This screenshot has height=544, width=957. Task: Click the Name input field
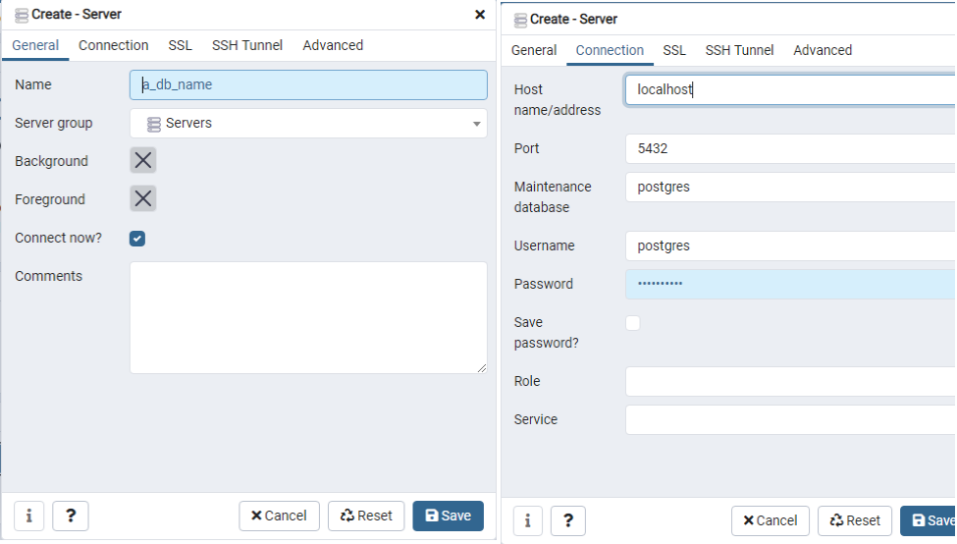click(308, 84)
